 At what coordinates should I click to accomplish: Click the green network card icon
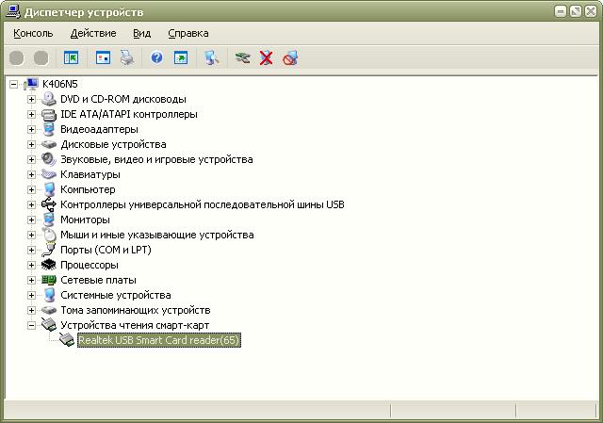click(48, 280)
